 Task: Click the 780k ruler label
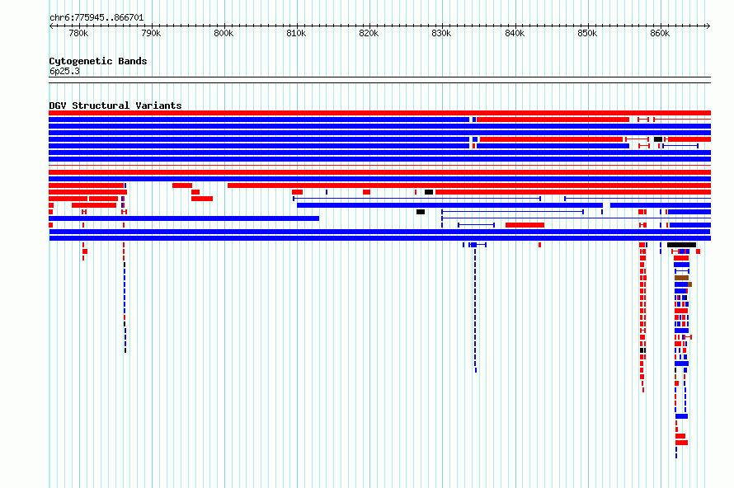78,34
